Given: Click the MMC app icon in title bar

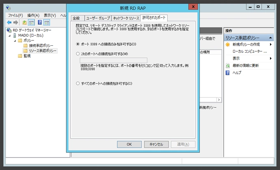Looking at the screenshot, I should coord(8,8).
